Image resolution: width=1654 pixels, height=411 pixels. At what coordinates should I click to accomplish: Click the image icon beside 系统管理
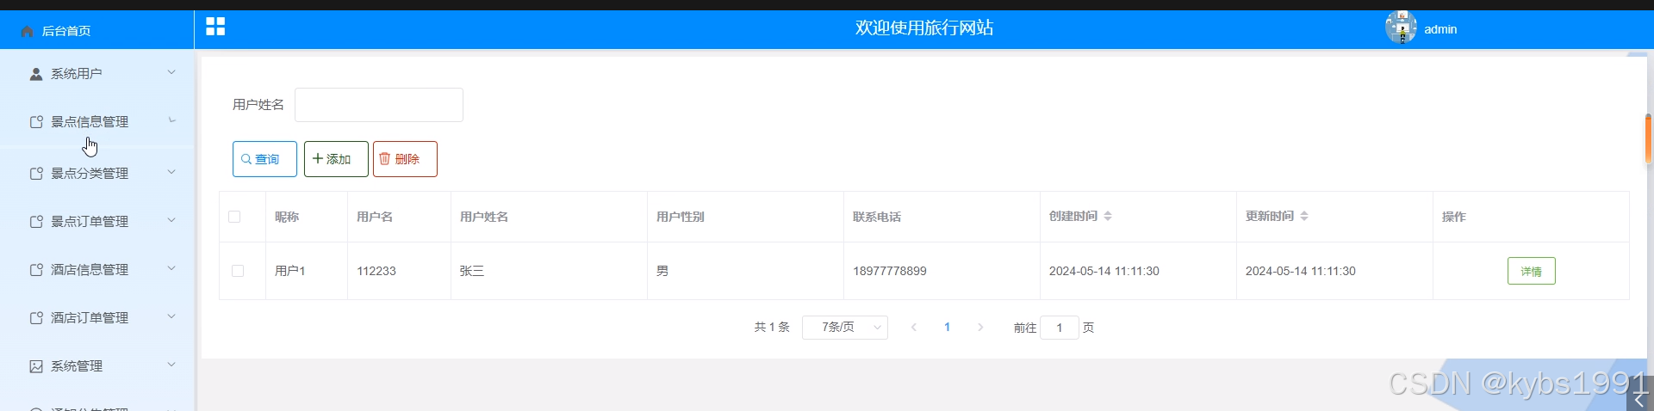tap(36, 366)
